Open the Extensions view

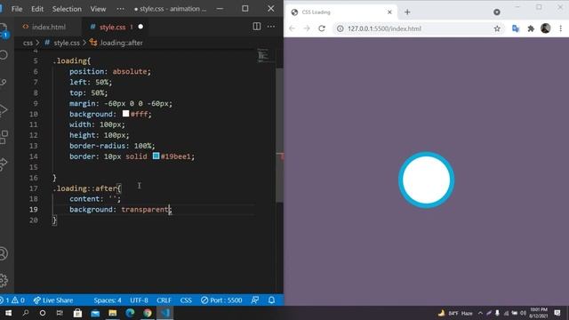4,137
